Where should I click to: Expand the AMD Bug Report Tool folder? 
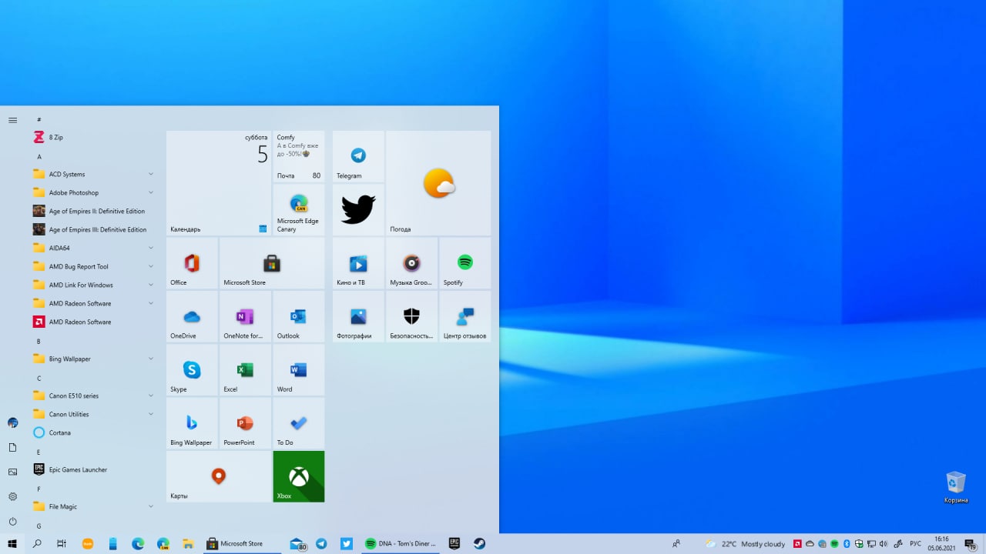pos(93,266)
